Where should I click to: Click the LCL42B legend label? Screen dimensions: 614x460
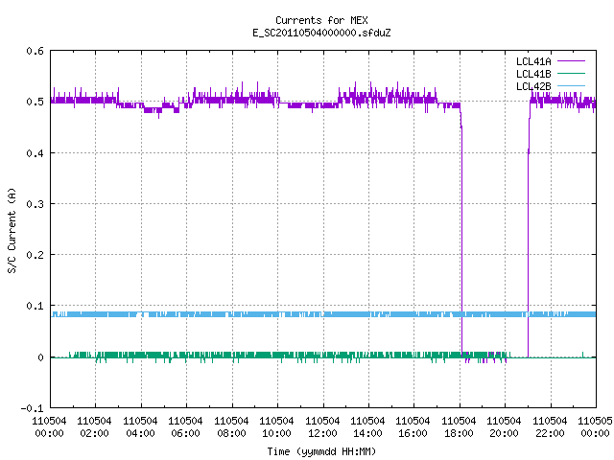(x=533, y=86)
